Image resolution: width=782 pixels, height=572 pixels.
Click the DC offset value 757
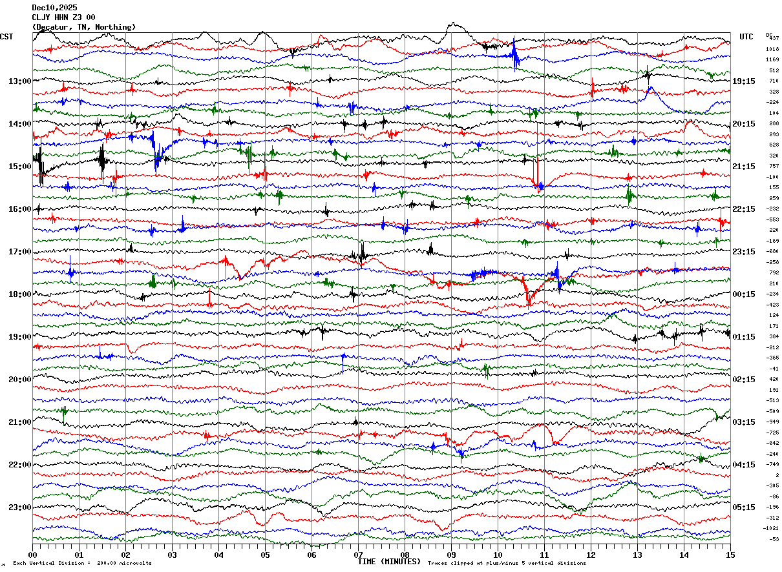click(774, 166)
